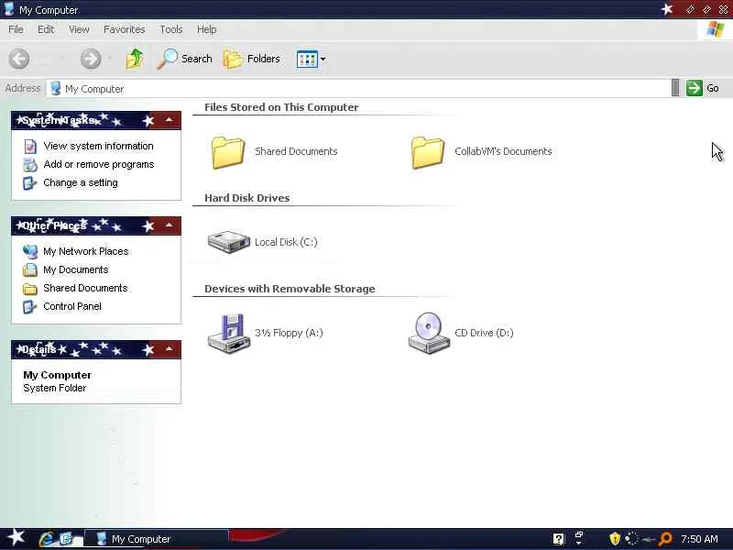Click the My Computer title bar icon

pos(9,9)
